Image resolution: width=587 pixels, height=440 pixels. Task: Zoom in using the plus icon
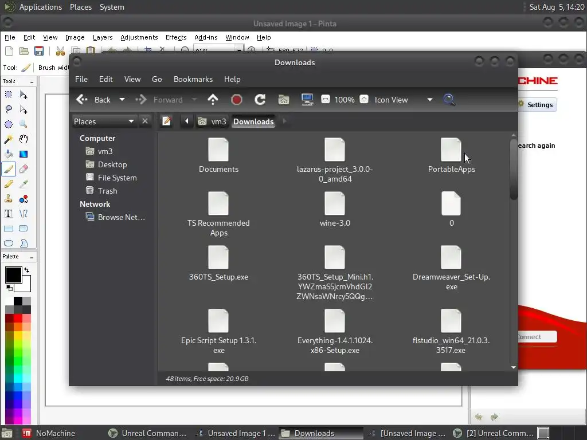pyautogui.click(x=363, y=100)
